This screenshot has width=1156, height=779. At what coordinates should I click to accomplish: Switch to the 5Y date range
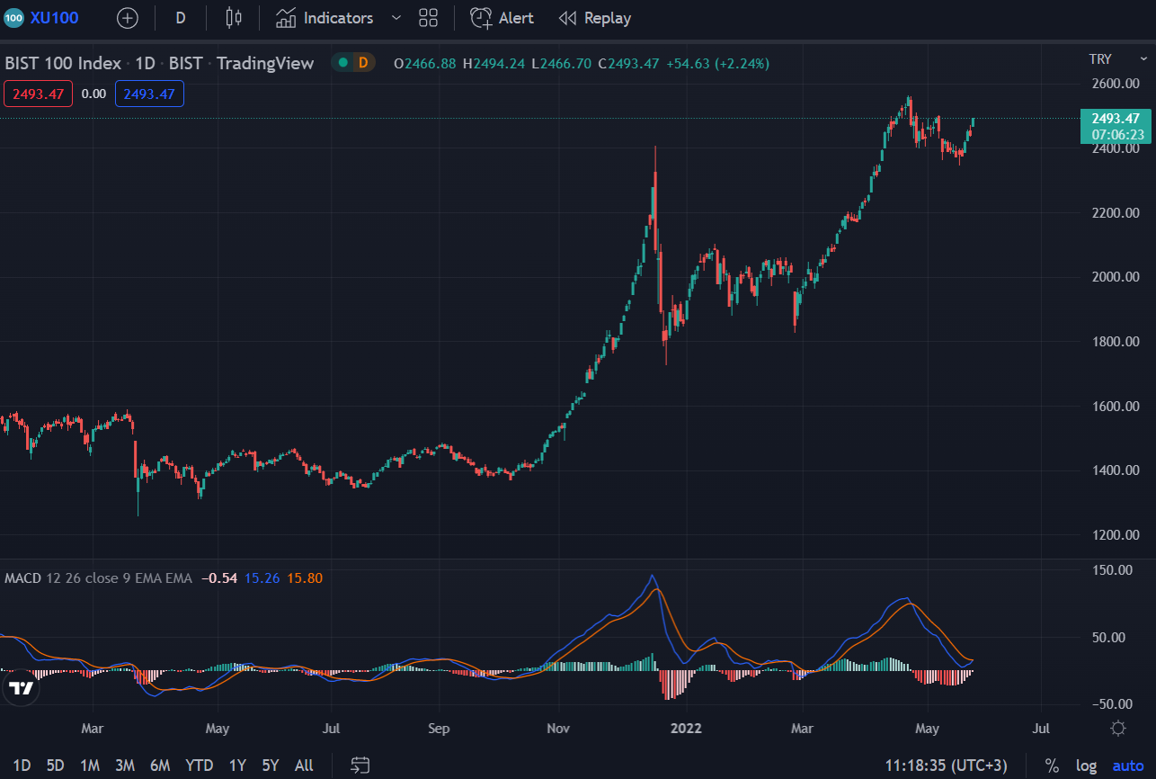point(271,766)
